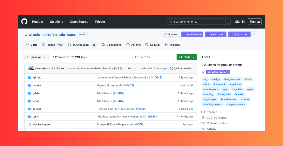Open the simple-icons repository name link
This screenshot has width=283, height=146.
pyautogui.click(x=65, y=34)
